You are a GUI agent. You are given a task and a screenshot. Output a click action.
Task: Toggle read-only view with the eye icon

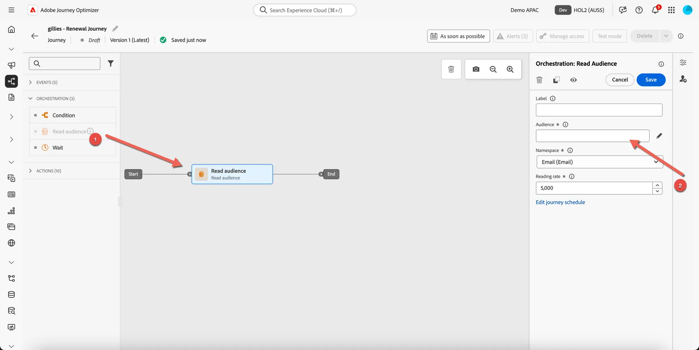[573, 80]
